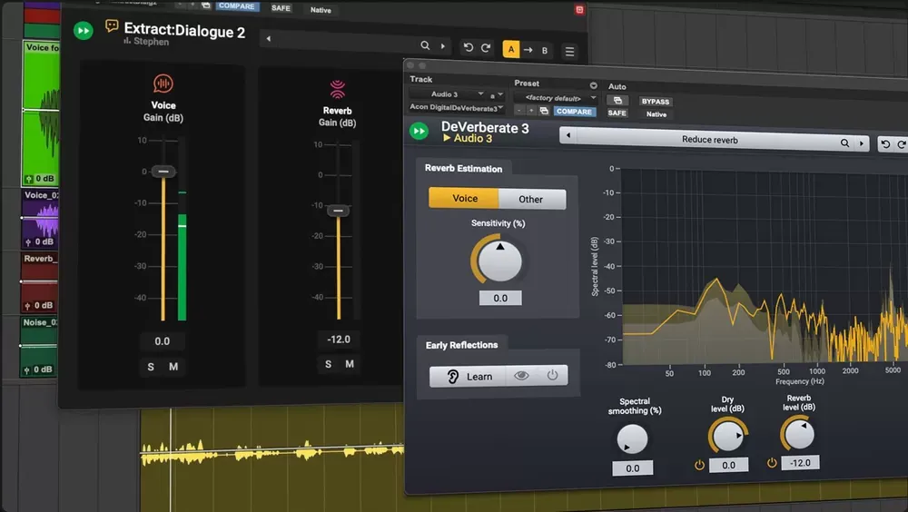Click the Spectral smoothing knob
This screenshot has width=908, height=512.
(632, 439)
